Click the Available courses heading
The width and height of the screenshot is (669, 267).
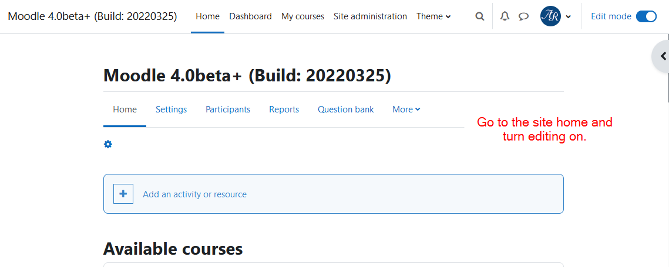pyautogui.click(x=173, y=249)
